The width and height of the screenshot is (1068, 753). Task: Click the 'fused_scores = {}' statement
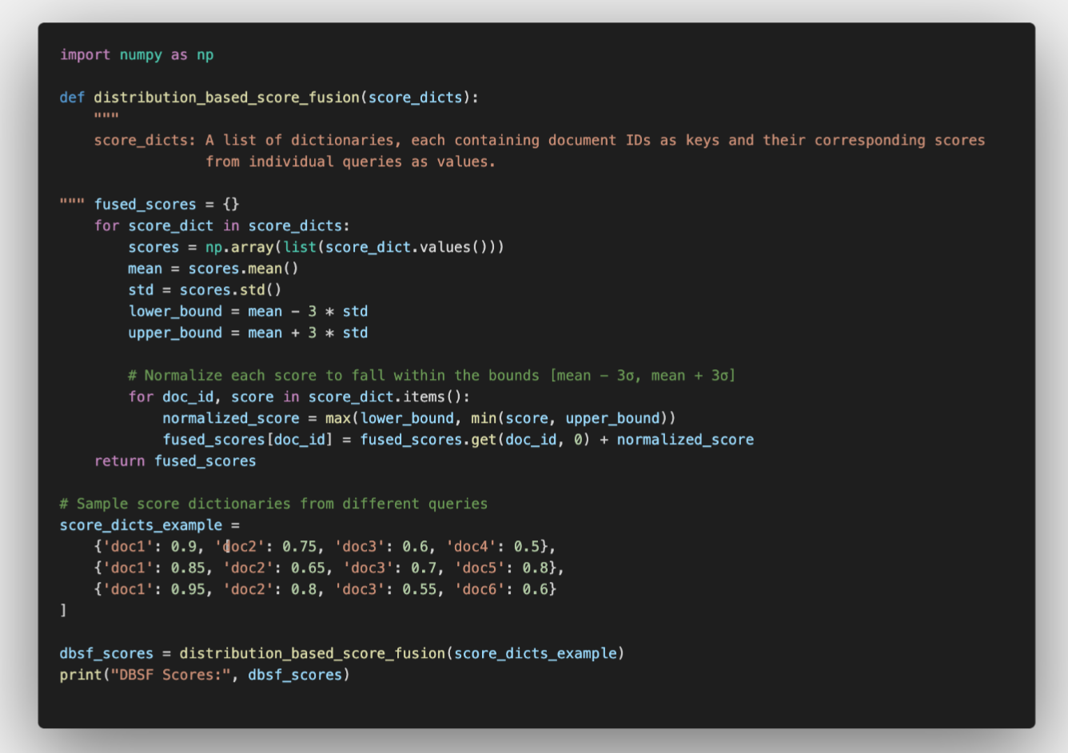click(x=166, y=205)
